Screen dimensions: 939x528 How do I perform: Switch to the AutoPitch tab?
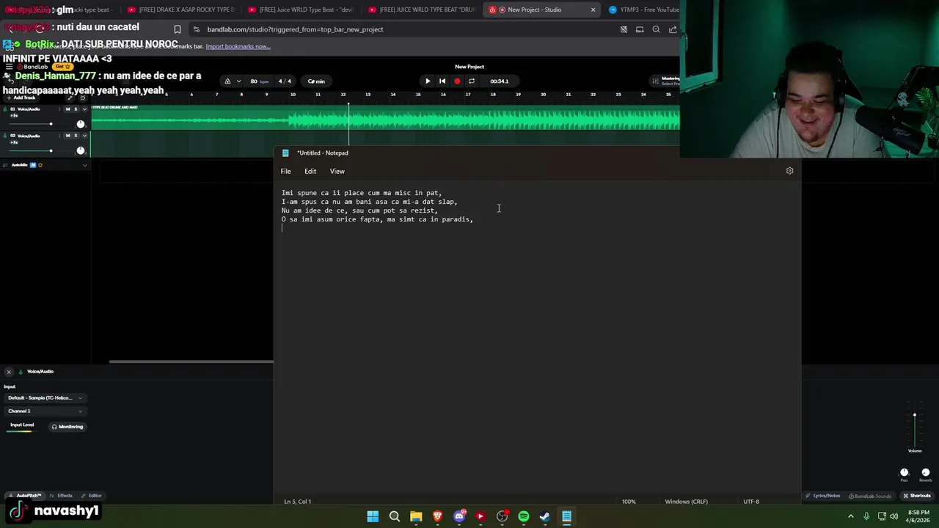click(25, 496)
